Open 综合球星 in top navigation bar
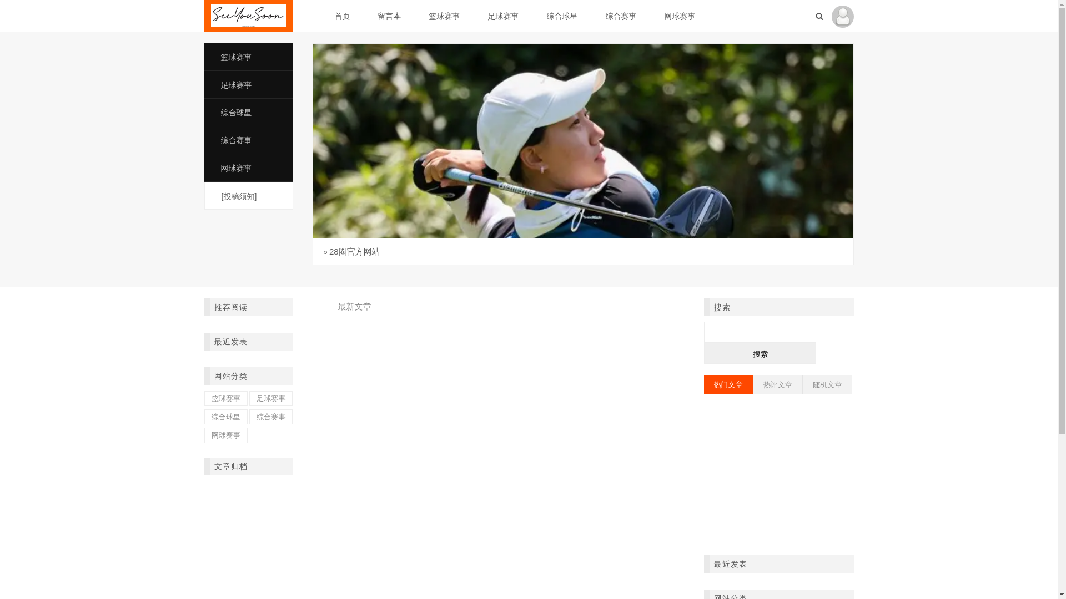Image resolution: width=1066 pixels, height=599 pixels. click(x=562, y=16)
